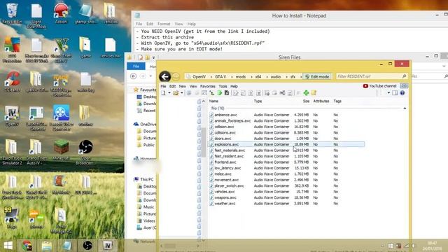Image resolution: width=448 pixels, height=252 pixels.
Task: Open the YouTube channel link
Action: coord(379,85)
